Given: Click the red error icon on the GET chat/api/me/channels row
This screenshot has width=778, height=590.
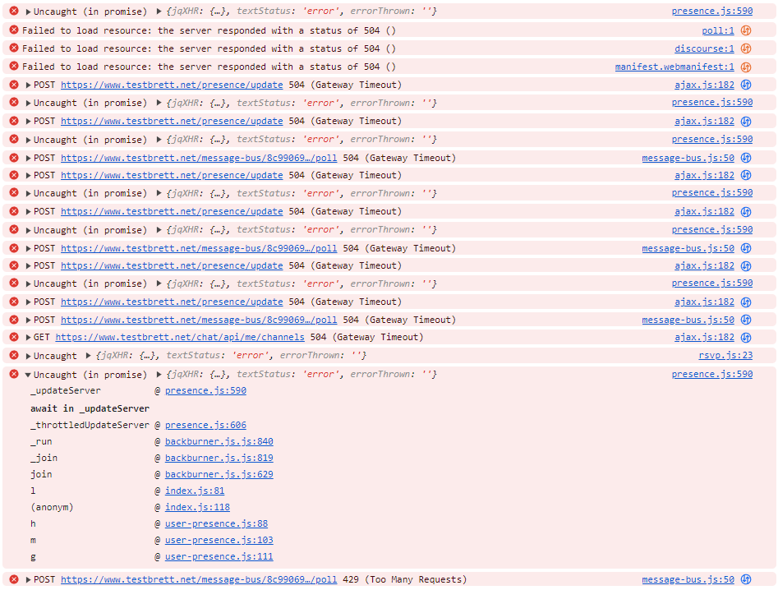Looking at the screenshot, I should tap(14, 337).
